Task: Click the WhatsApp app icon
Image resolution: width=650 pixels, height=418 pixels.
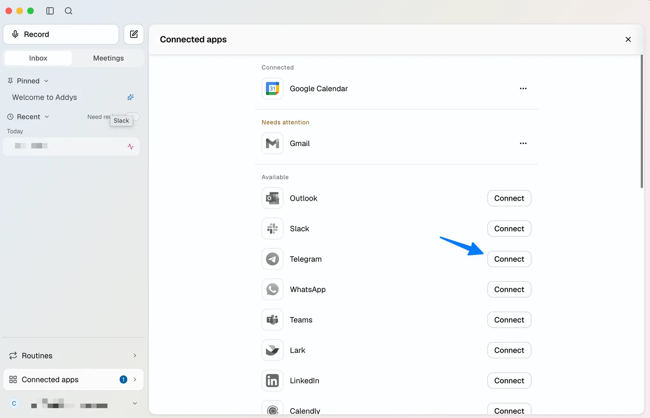Action: pos(273,290)
